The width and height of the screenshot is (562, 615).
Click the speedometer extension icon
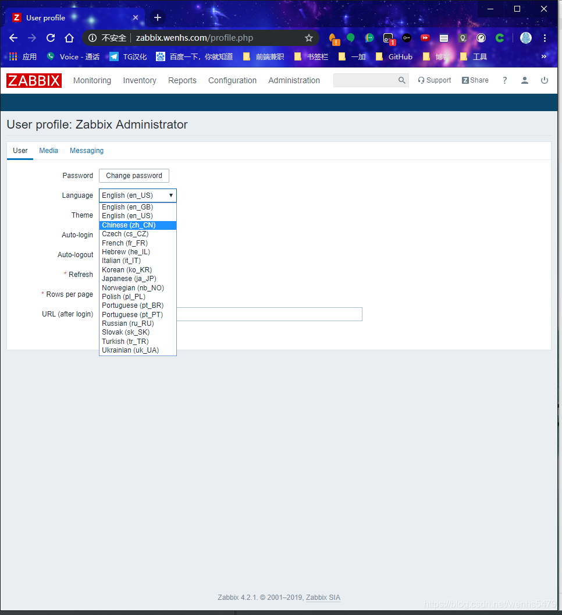click(x=481, y=38)
